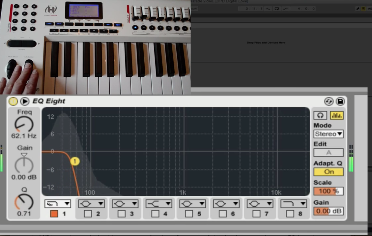Screen dimensions: 372x236
Task: Click the Adapt. Q On button
Action: pos(329,172)
